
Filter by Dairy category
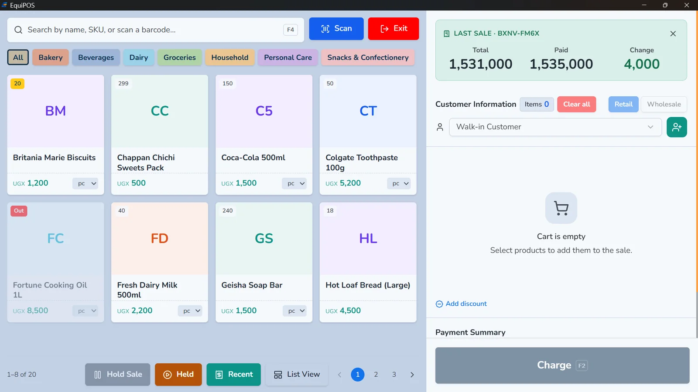pyautogui.click(x=139, y=57)
